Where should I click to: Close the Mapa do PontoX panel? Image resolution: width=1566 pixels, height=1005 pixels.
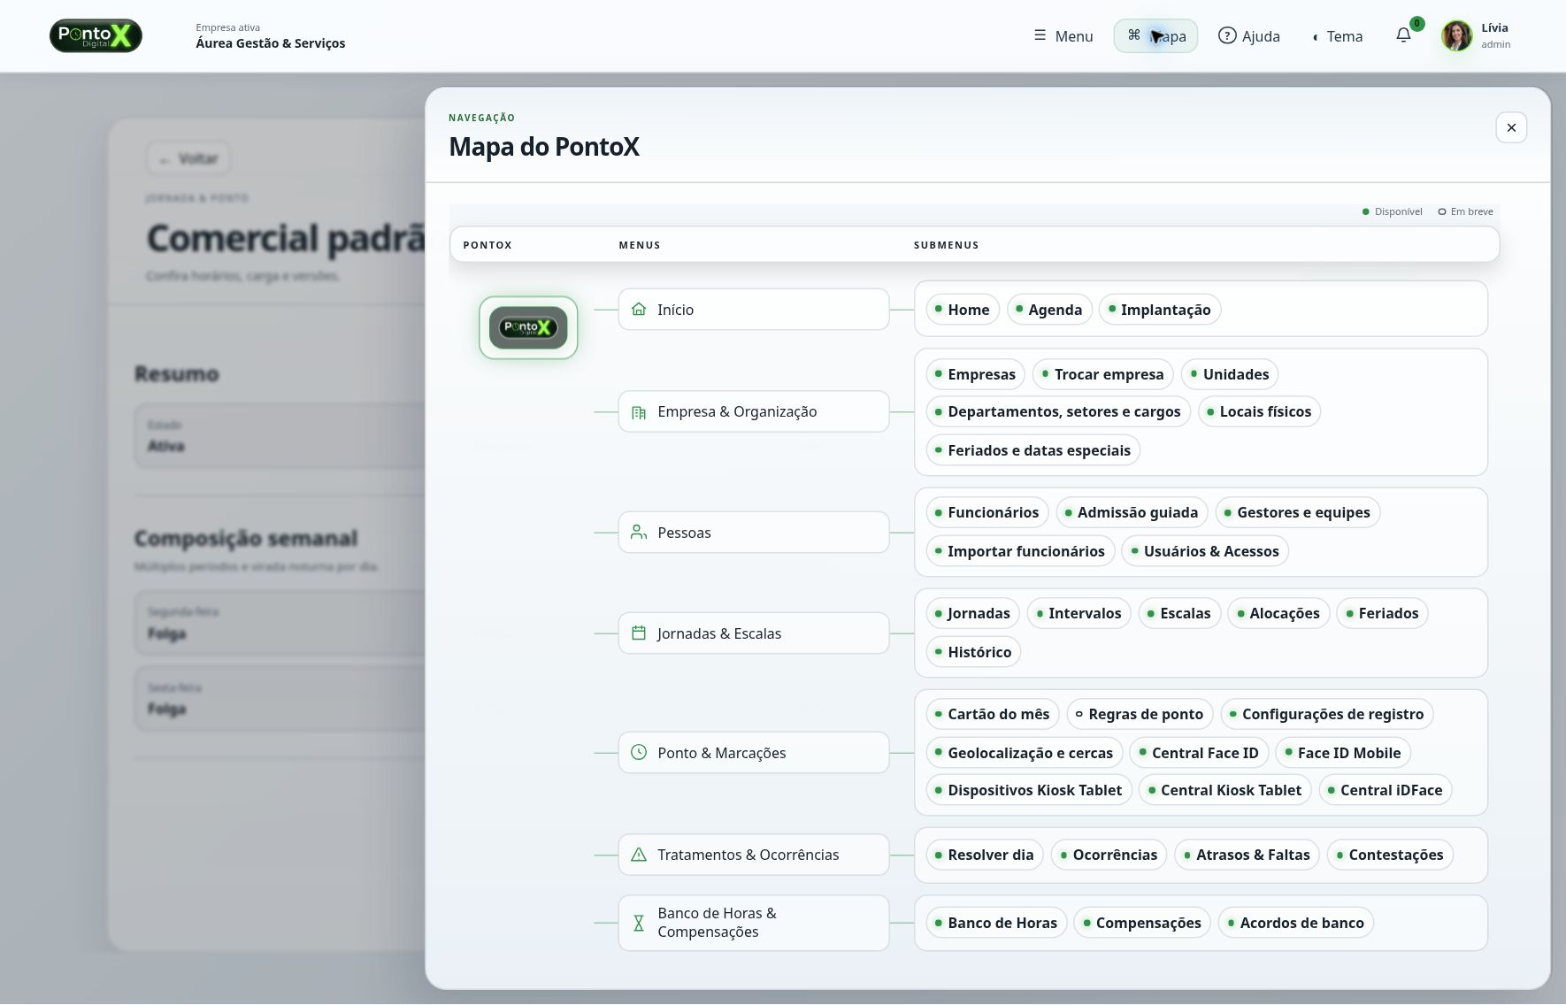tap(1511, 127)
